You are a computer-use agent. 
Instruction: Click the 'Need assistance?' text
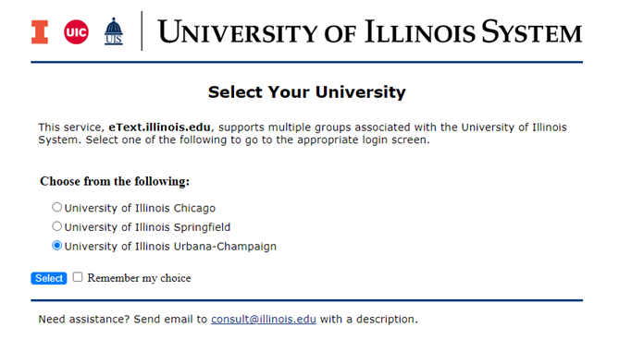tap(83, 319)
